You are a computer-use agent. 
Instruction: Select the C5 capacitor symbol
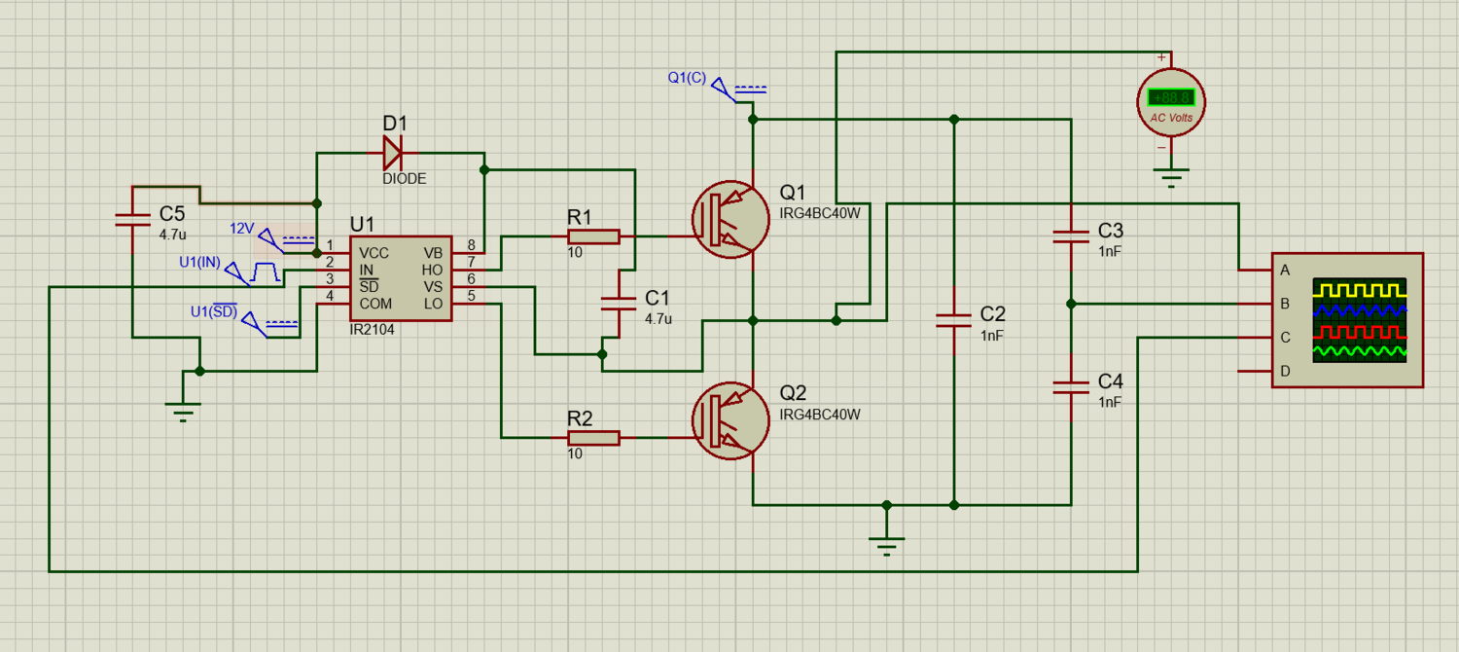click(131, 220)
